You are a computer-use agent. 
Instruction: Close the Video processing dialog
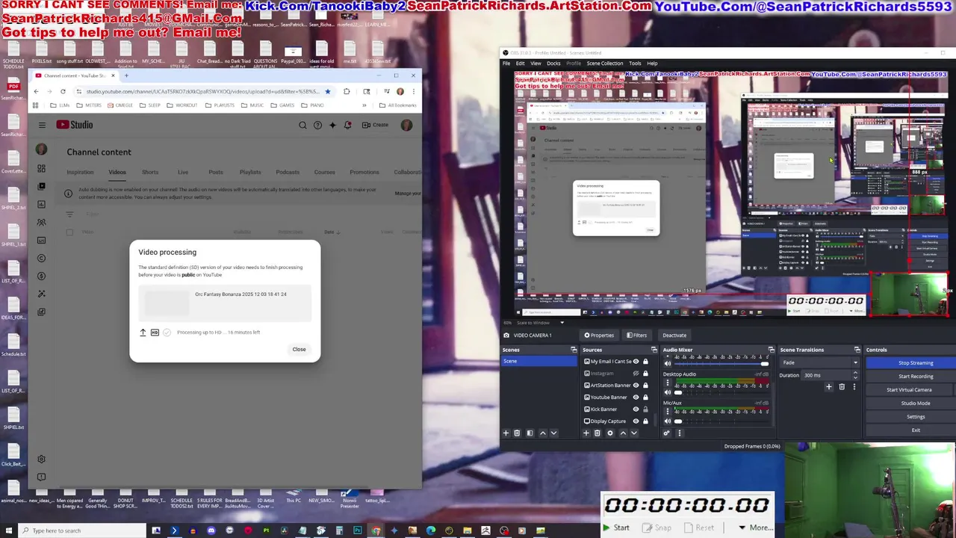click(x=299, y=350)
